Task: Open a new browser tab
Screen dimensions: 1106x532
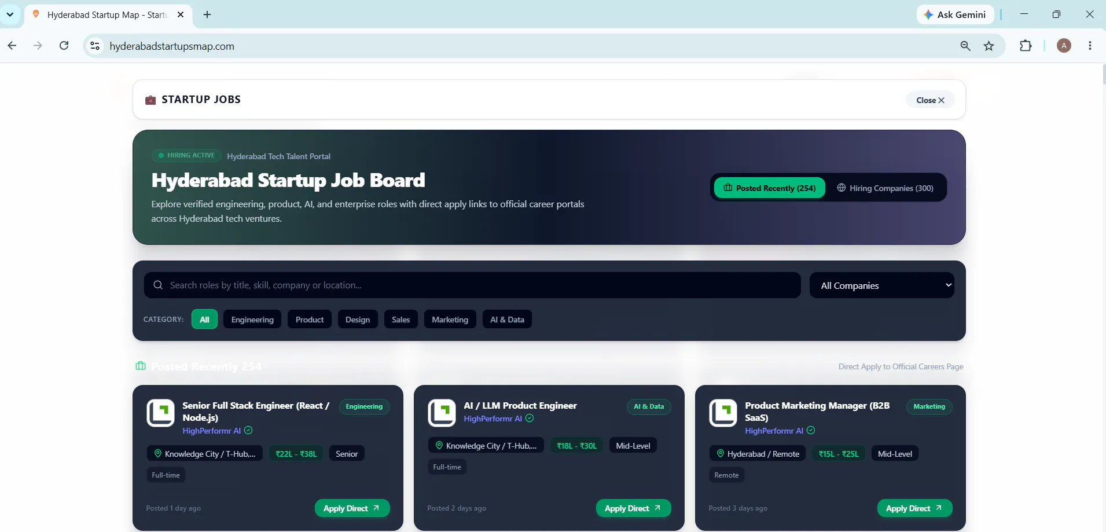Action: click(207, 14)
